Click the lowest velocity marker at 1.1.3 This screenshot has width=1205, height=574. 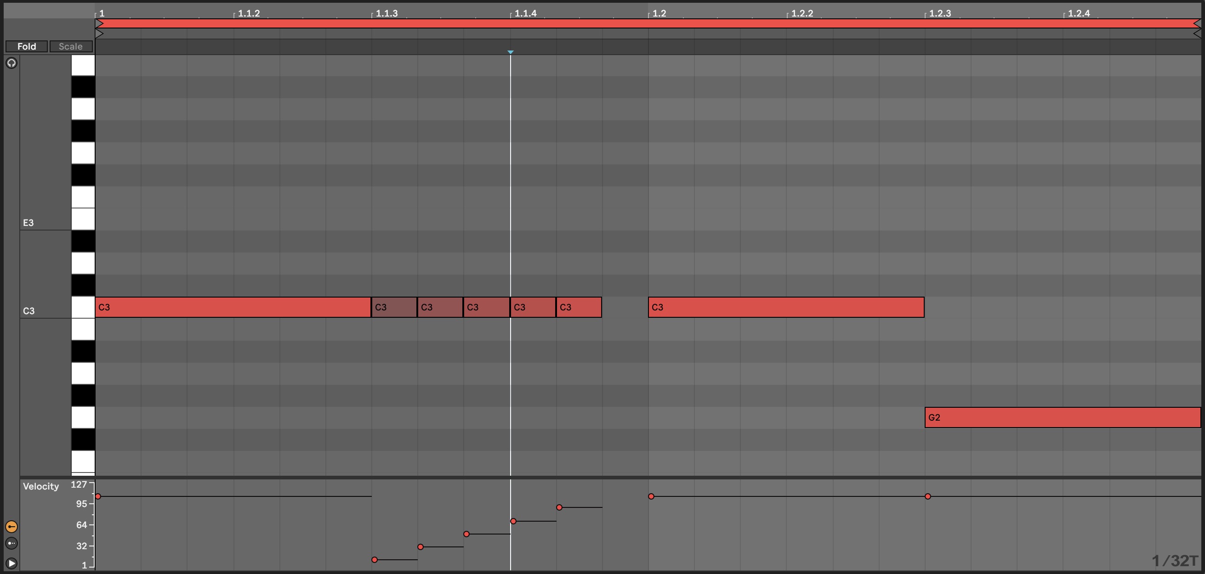coord(375,559)
